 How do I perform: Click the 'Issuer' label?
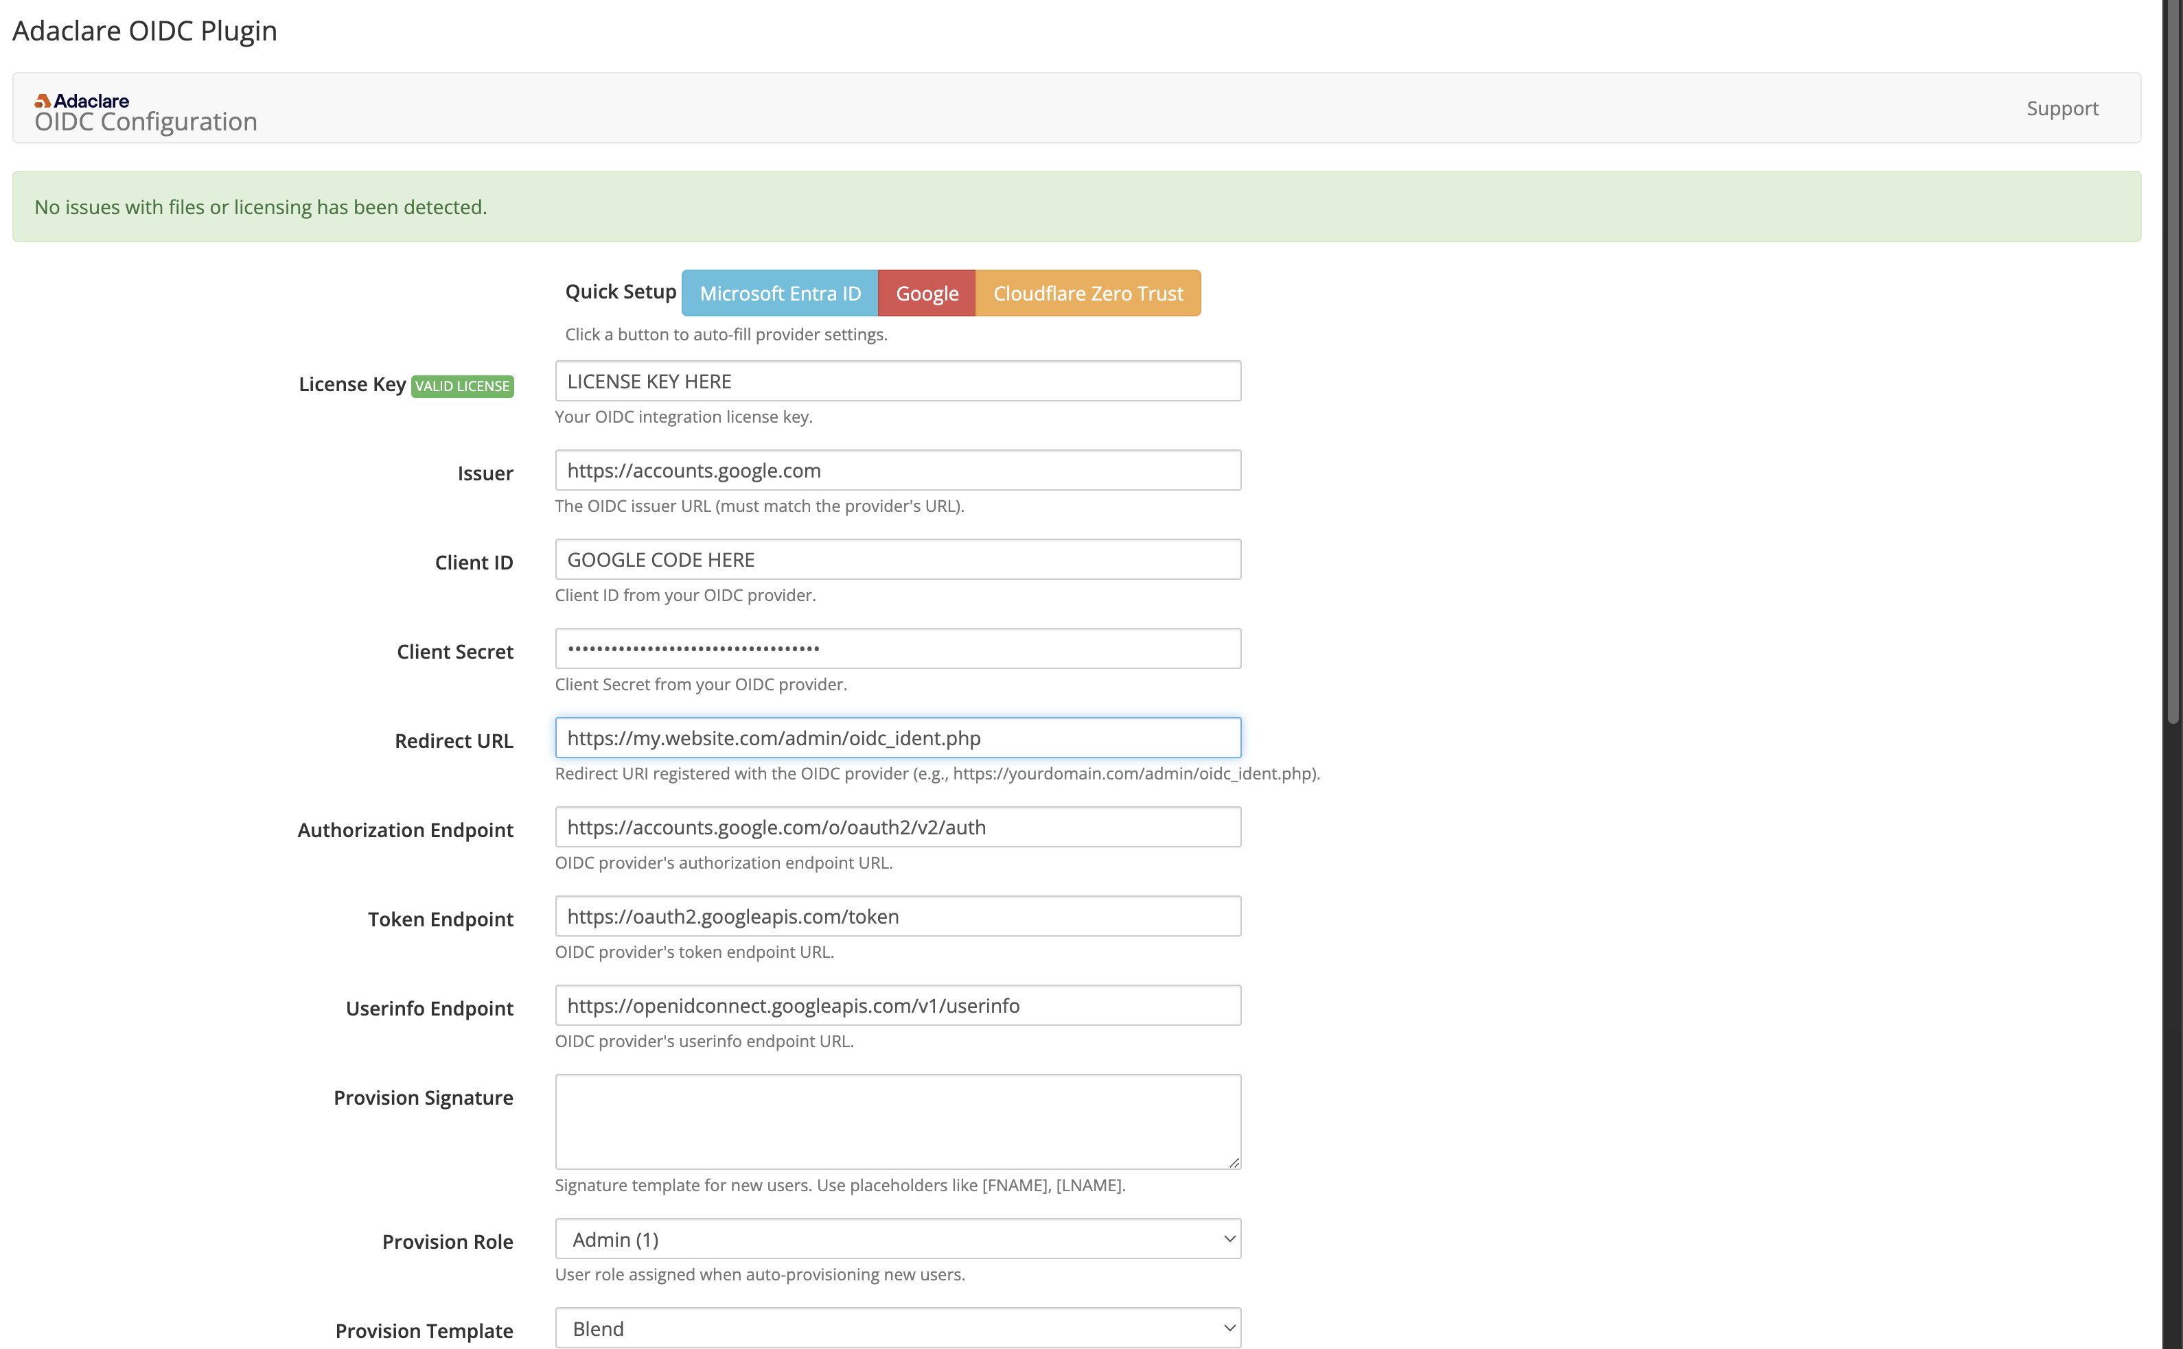point(485,473)
